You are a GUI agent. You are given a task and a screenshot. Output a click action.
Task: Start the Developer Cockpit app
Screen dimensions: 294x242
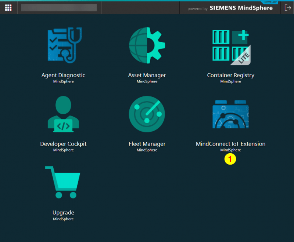(63, 114)
